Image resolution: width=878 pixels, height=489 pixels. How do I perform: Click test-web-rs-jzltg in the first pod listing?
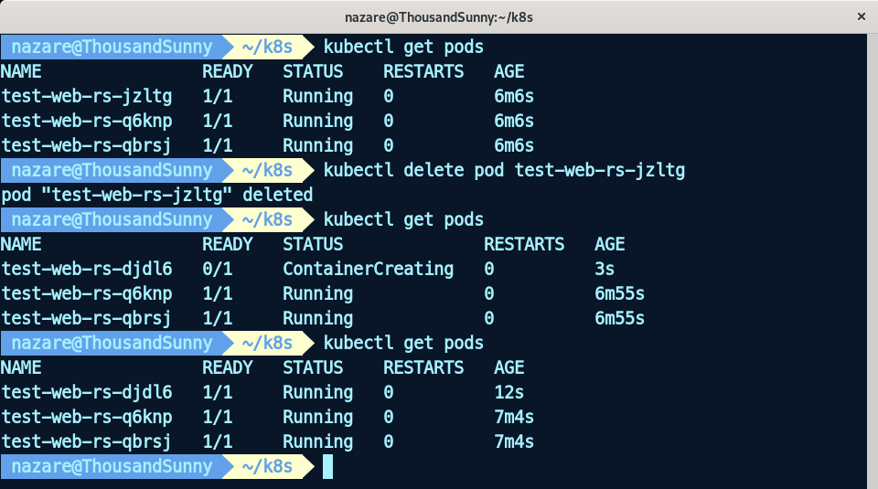(86, 96)
